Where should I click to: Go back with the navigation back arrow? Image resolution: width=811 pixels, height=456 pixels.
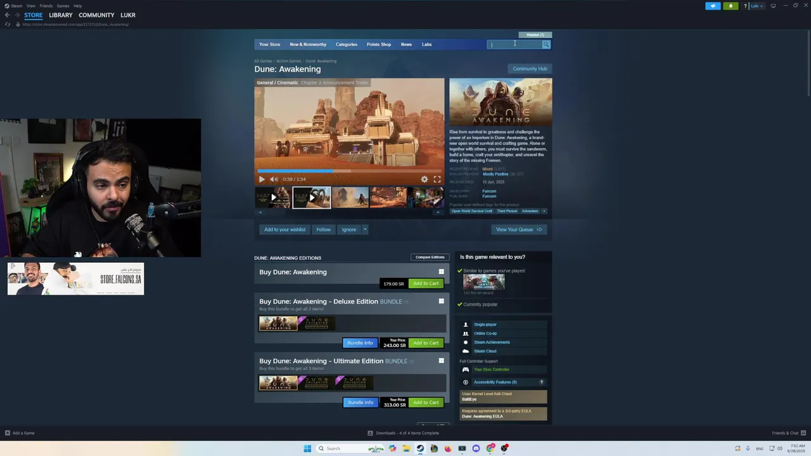point(8,15)
